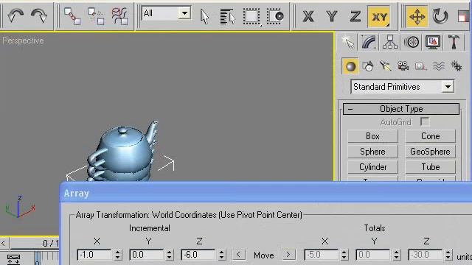The image size is (472, 265).
Task: Click the Incremental Y move field
Action: click(146, 255)
